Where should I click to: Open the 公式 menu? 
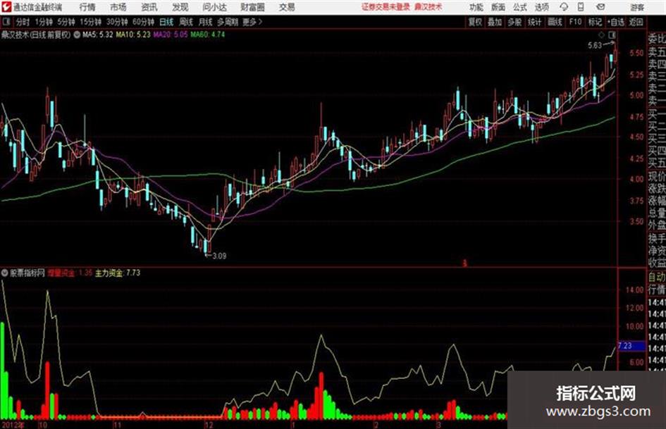click(520, 7)
